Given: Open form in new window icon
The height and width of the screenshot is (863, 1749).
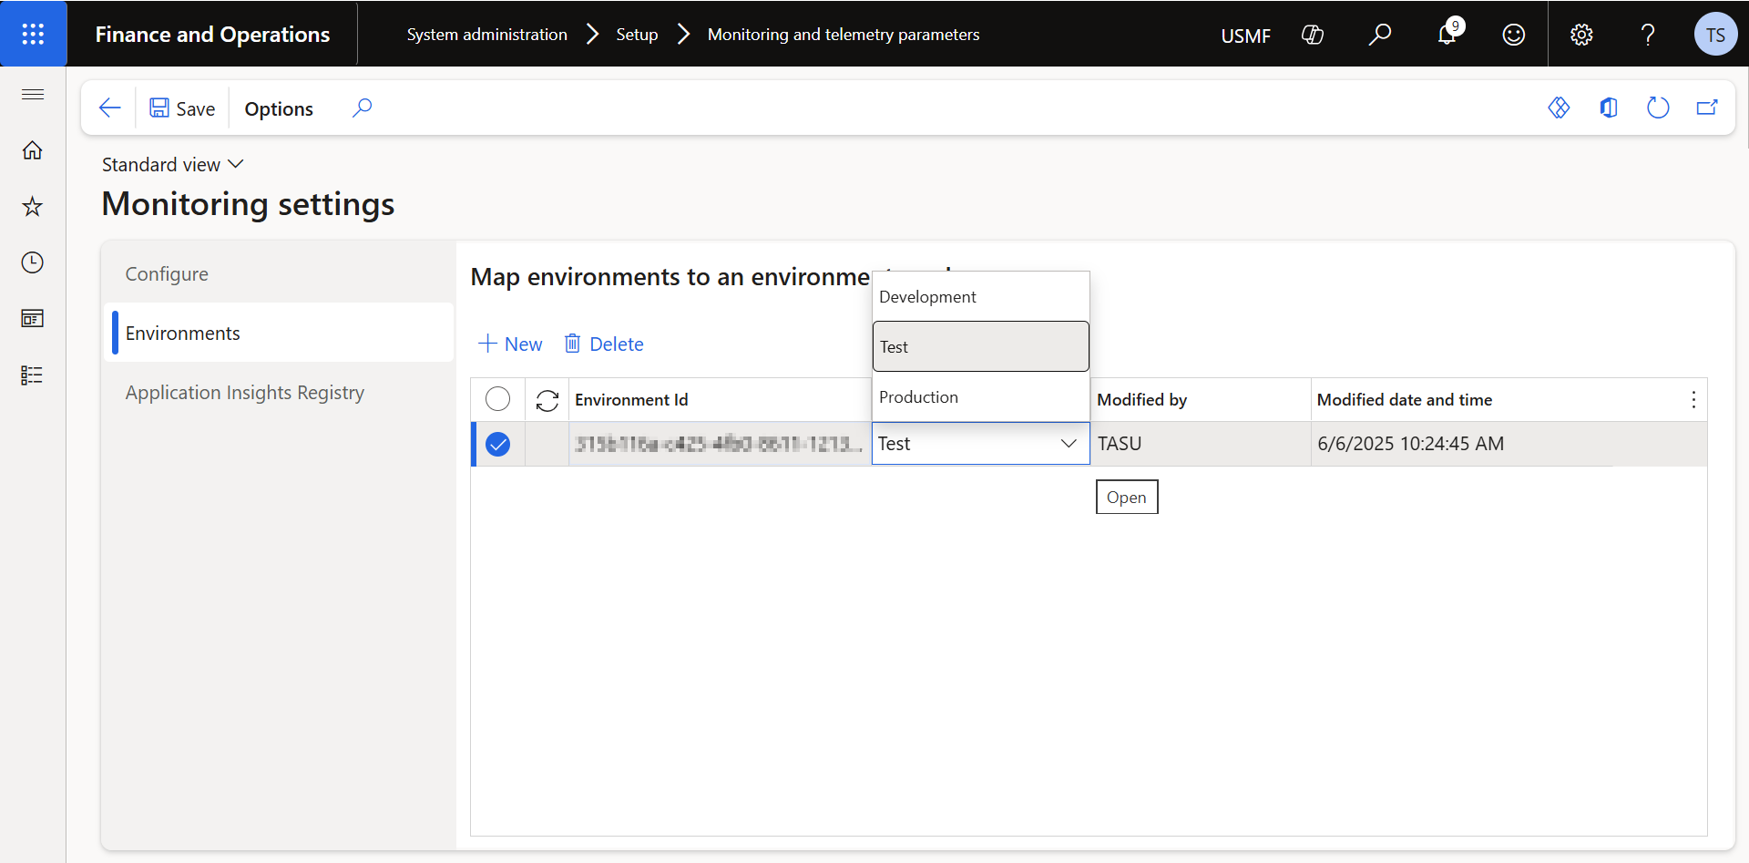Looking at the screenshot, I should pos(1707,108).
